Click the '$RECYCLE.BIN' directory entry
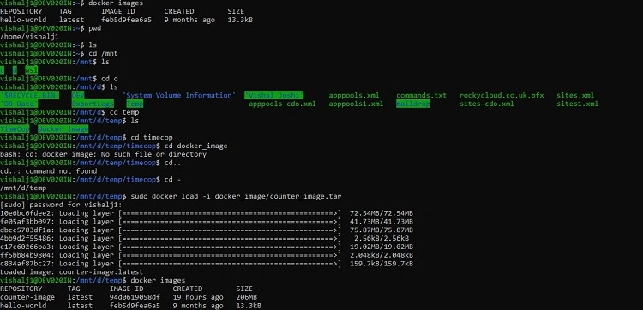 coord(29,95)
